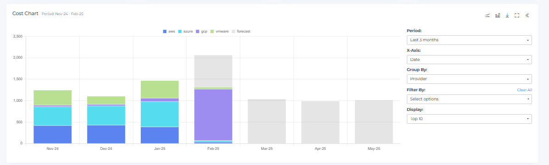The image size is (549, 165).
Task: Open the Display Top 10 dropdown
Action: 469,119
